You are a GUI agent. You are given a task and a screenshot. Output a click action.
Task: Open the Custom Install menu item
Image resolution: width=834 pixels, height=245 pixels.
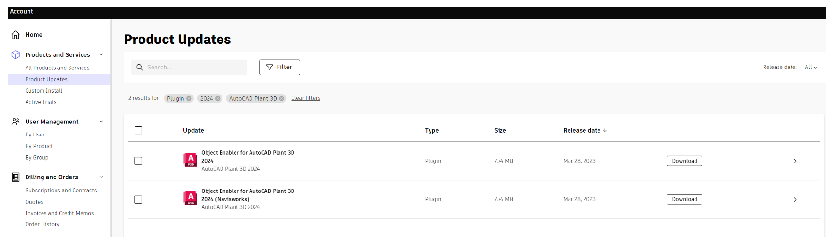click(44, 91)
